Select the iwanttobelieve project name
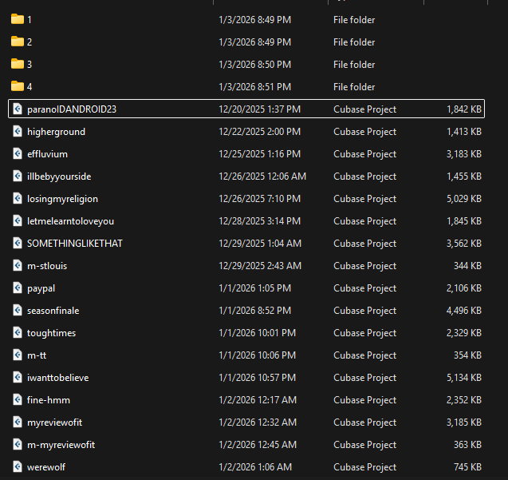Viewport: 508px width, 480px height. (x=57, y=378)
